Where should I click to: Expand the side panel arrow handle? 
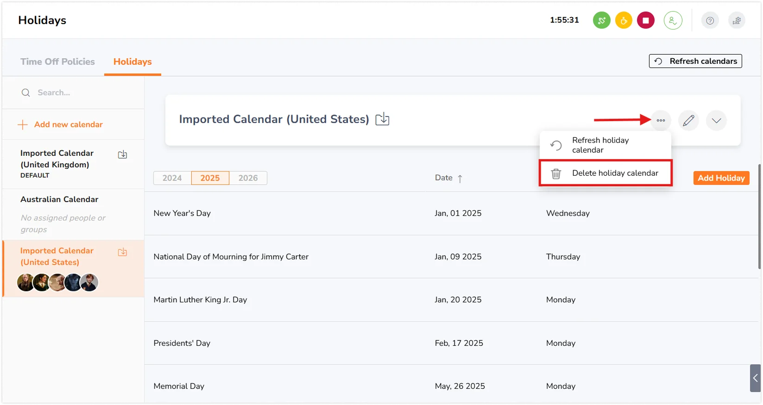coord(755,378)
